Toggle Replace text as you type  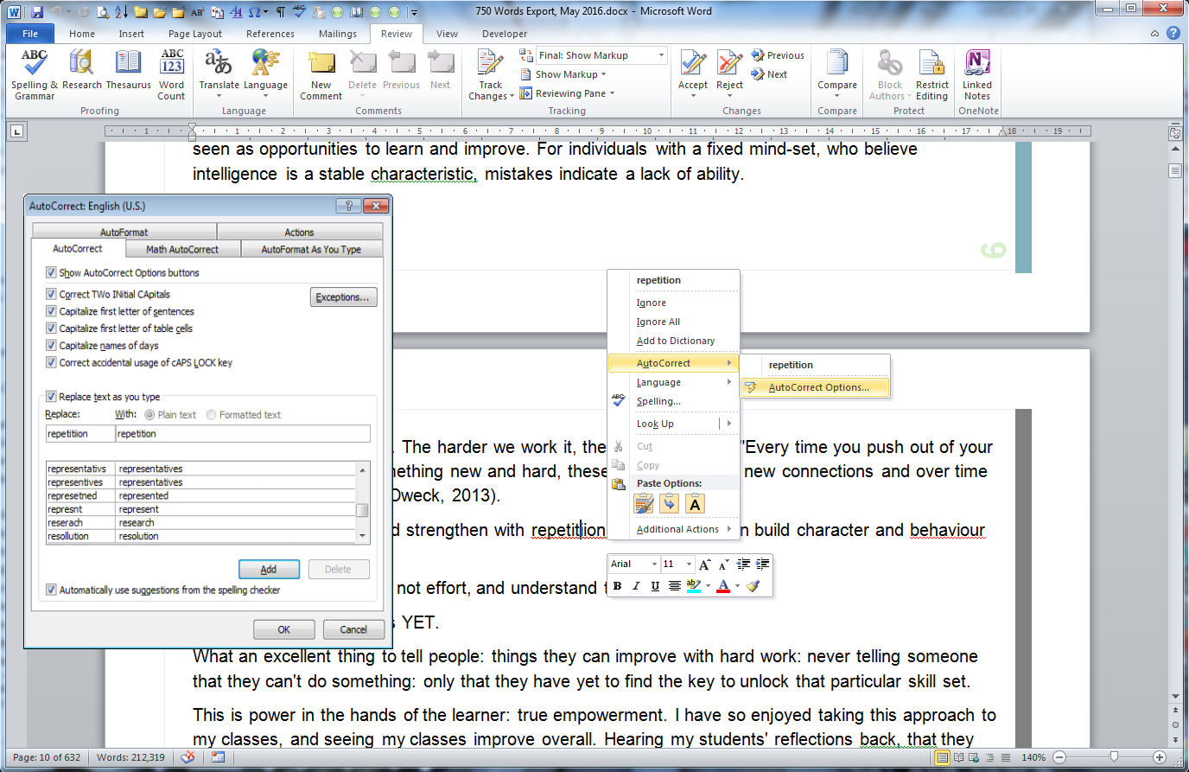pyautogui.click(x=51, y=397)
